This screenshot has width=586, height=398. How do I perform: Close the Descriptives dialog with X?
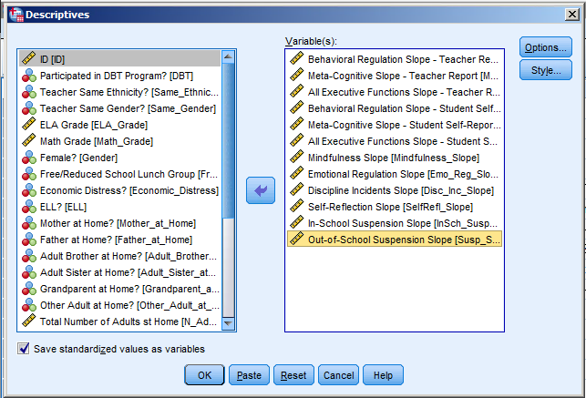tap(571, 15)
